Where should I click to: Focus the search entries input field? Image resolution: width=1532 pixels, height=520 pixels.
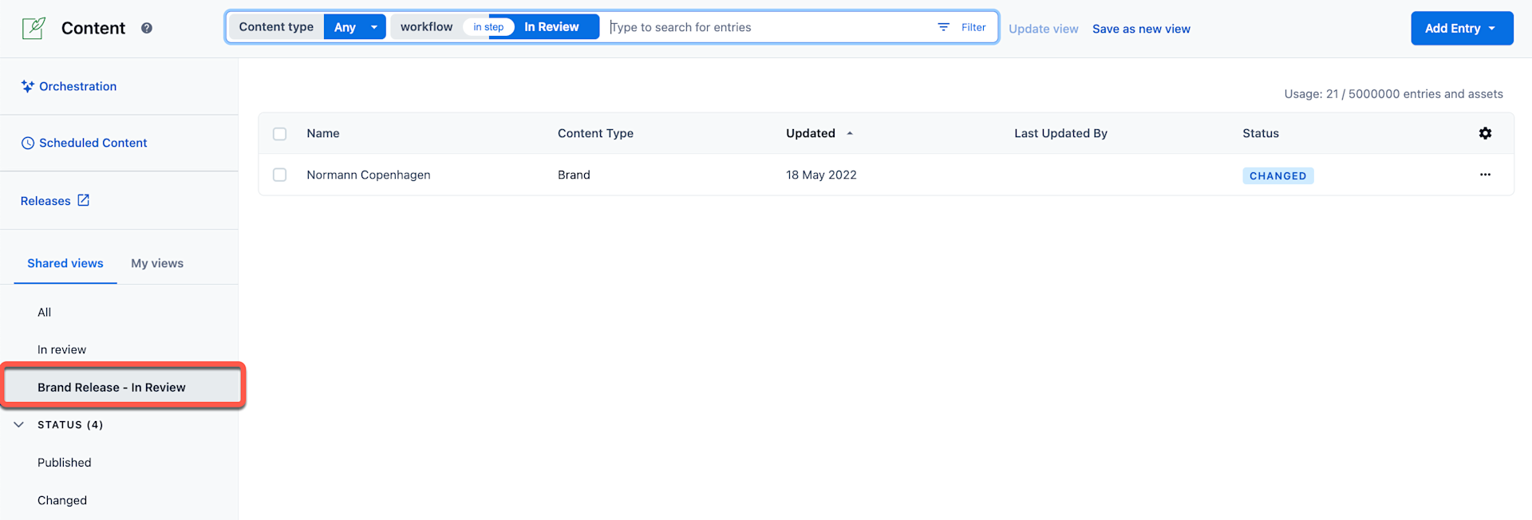click(766, 27)
